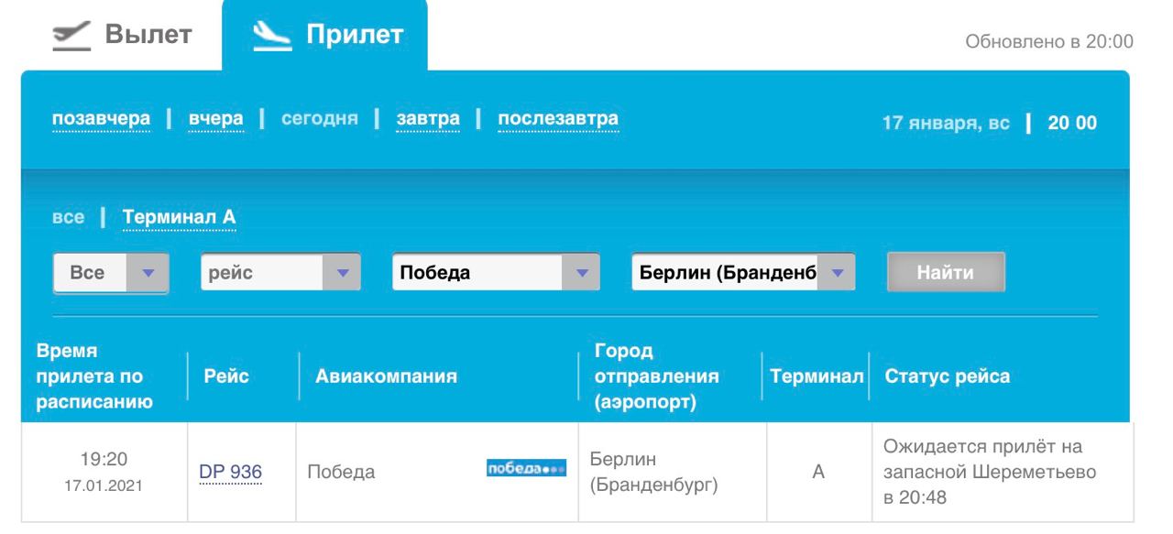
Task: Click the Терминал column header
Action: (x=816, y=376)
